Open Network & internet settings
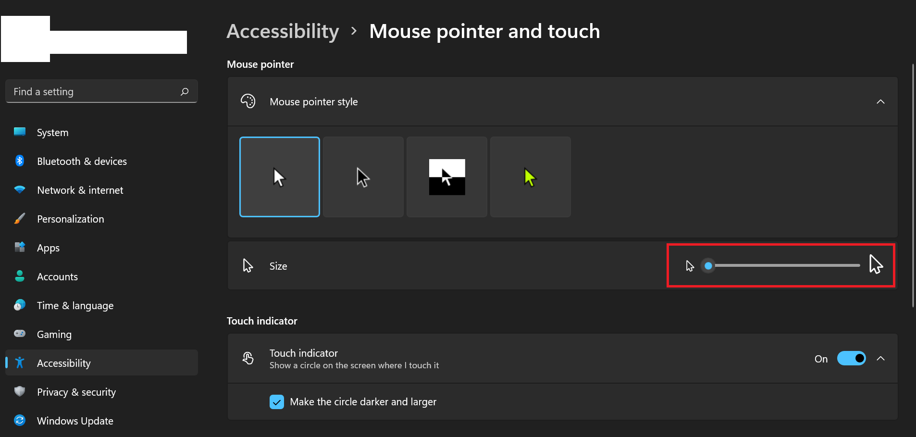Image resolution: width=916 pixels, height=437 pixels. [x=80, y=190]
